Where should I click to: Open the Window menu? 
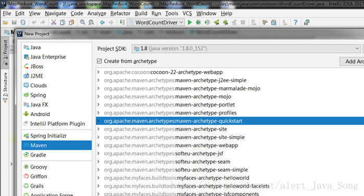pyautogui.click(x=206, y=14)
